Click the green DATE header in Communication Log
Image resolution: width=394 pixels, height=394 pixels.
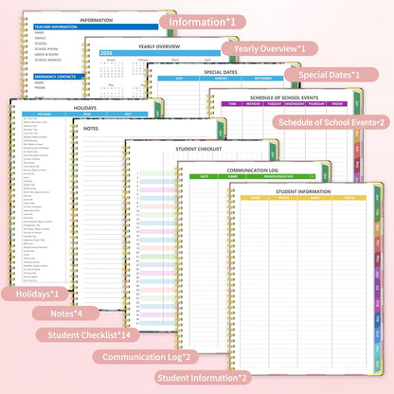click(x=204, y=176)
